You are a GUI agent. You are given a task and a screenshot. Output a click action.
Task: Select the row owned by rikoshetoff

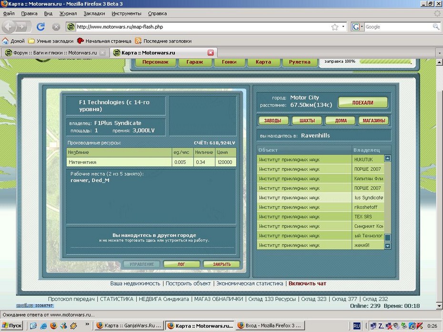[321, 207]
